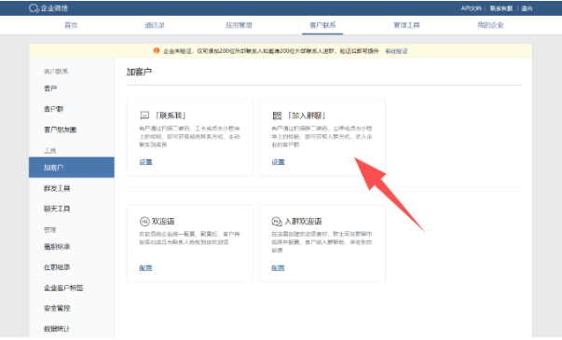This screenshot has width=562, height=340.
Task: Click the 联系我 card chat icon
Action: (144, 116)
